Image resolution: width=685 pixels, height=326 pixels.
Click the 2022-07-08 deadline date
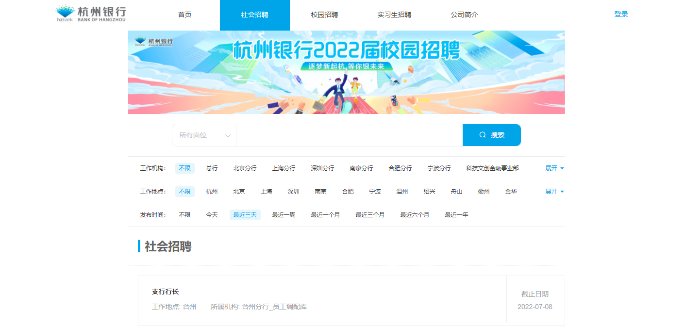[535, 307]
